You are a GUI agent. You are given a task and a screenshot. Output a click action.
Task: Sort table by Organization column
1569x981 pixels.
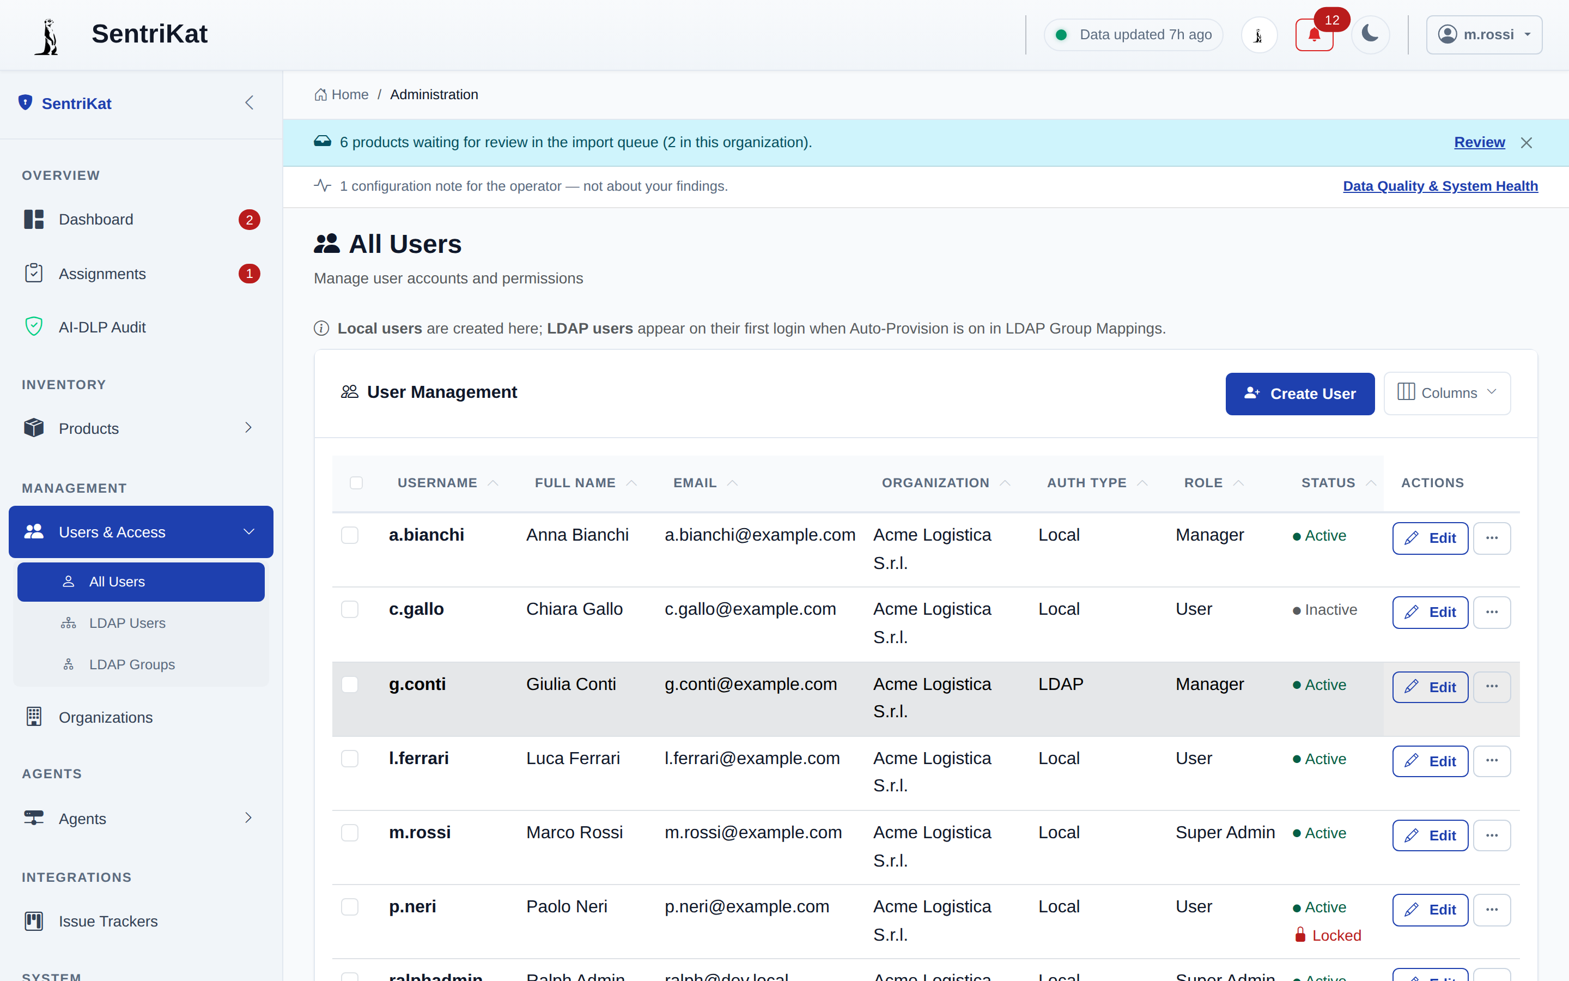[x=946, y=483]
